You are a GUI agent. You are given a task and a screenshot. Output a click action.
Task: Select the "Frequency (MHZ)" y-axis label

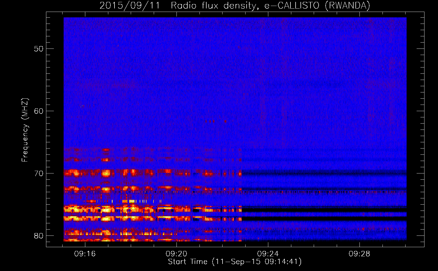[25, 130]
